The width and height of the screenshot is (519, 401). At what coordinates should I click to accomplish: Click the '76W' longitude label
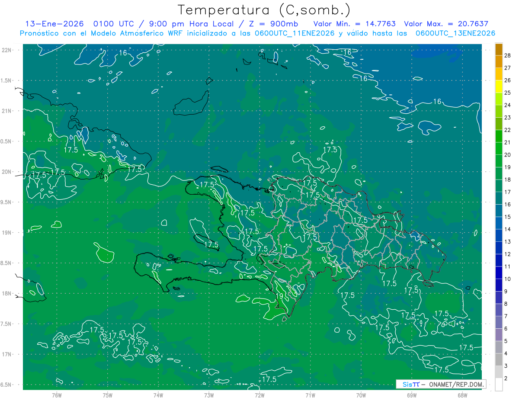click(57, 395)
